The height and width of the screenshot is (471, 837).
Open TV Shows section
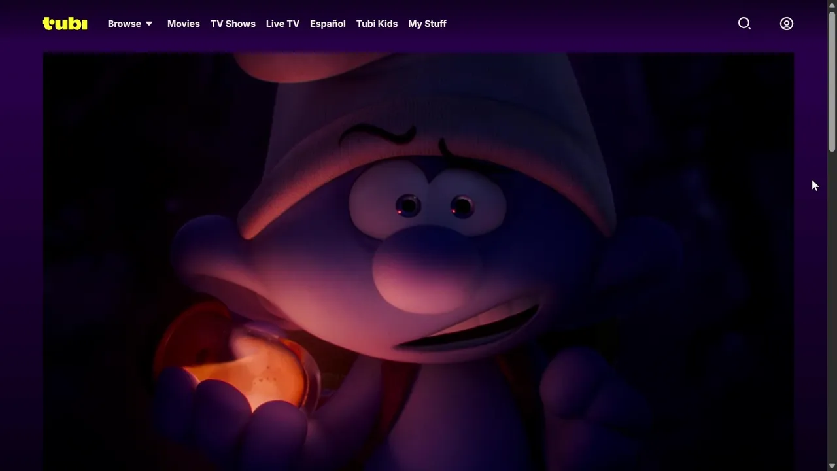[x=233, y=24]
